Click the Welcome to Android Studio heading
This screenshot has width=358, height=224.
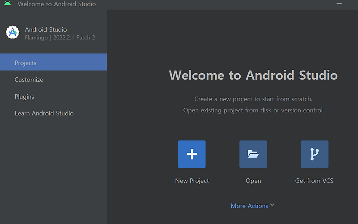pos(253,75)
